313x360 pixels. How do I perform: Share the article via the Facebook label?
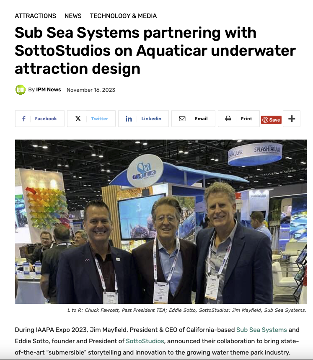coord(46,119)
